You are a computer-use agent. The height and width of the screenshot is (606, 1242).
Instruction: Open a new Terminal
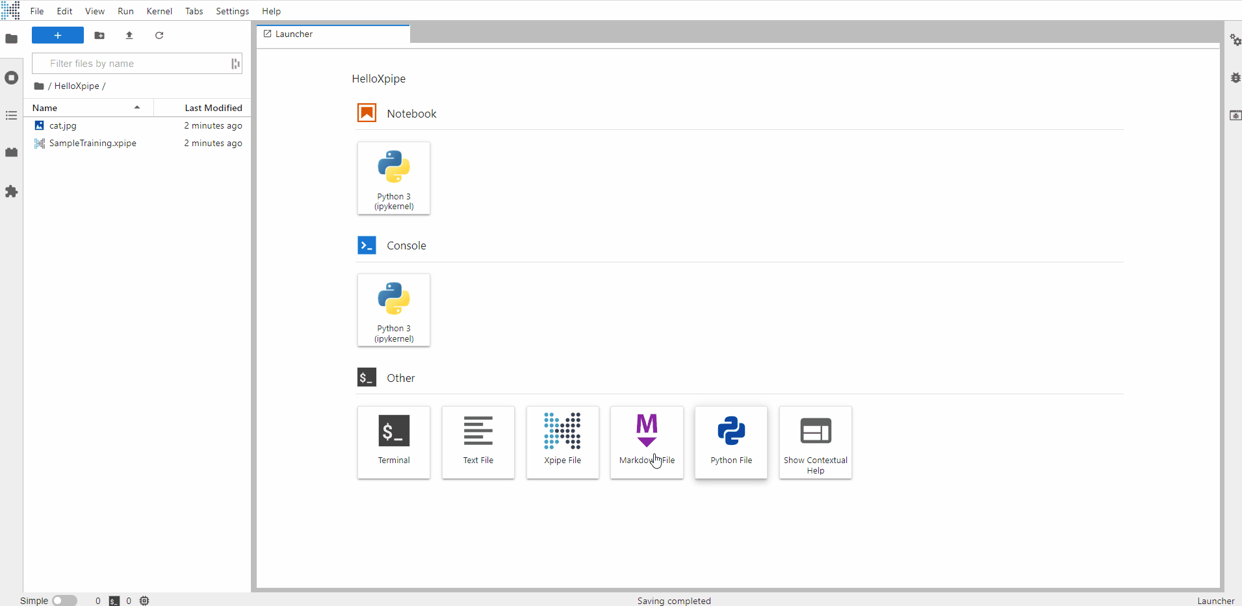(394, 442)
